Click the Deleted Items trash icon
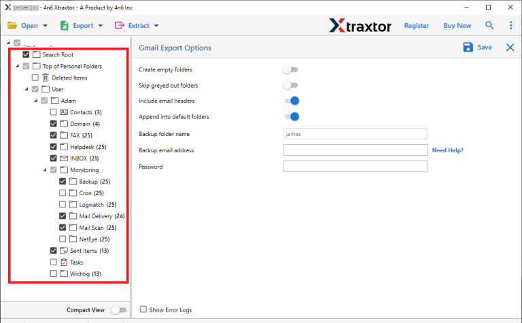The width and height of the screenshot is (522, 323). pos(46,78)
